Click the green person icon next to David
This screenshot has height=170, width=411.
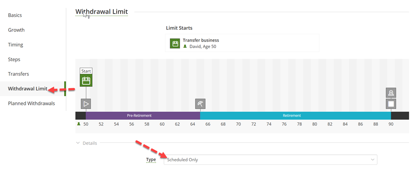[185, 46]
